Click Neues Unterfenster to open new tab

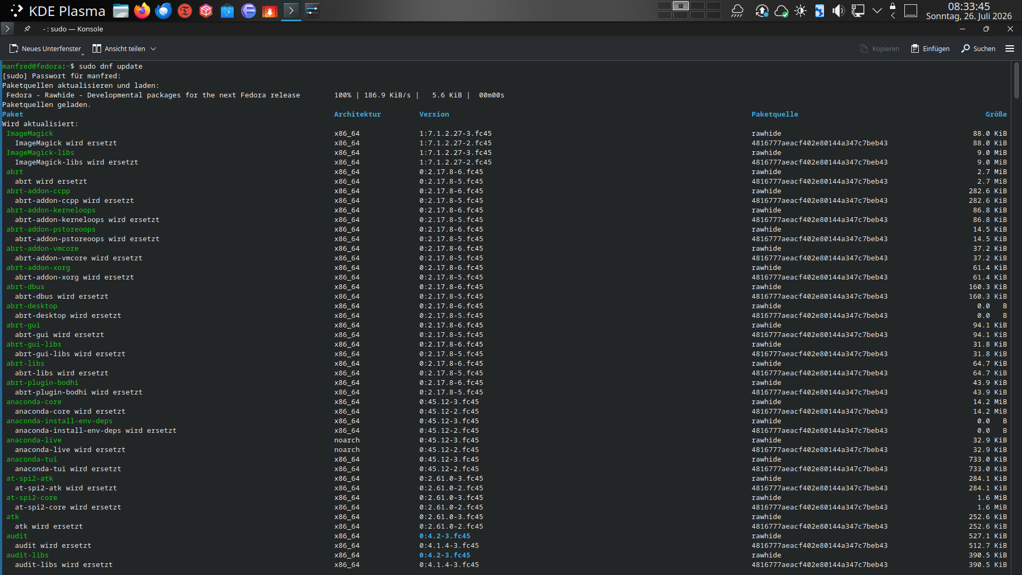(x=46, y=48)
